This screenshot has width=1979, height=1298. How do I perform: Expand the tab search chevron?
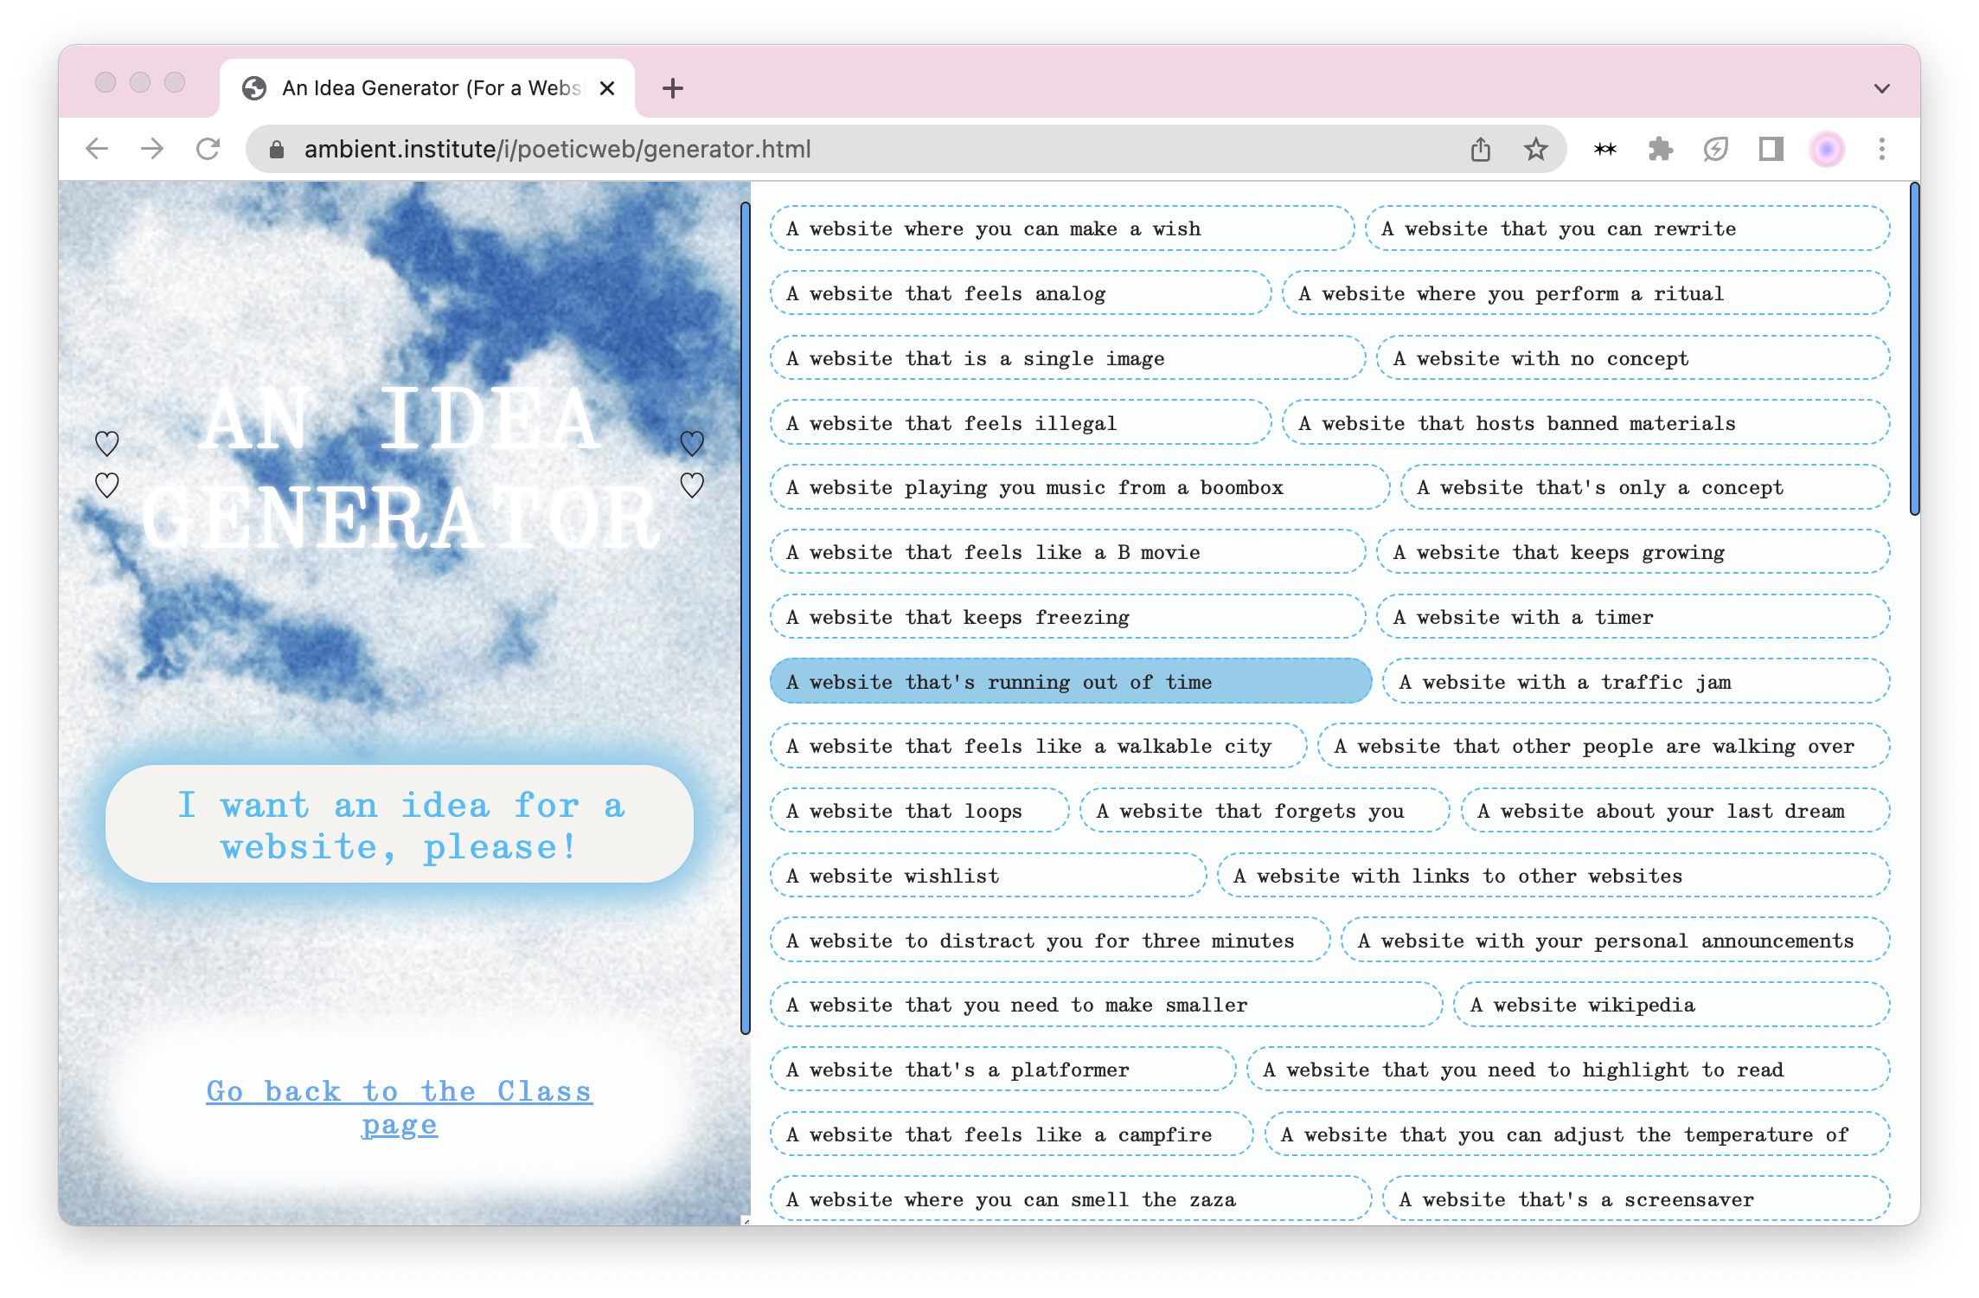[1881, 88]
